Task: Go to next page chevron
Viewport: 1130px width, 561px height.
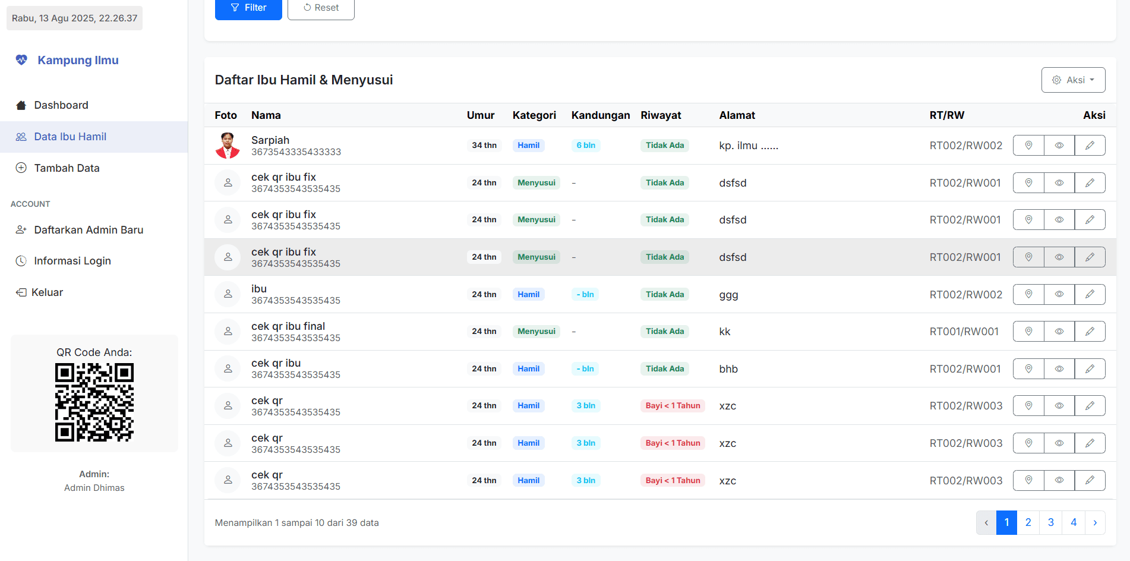Action: [x=1095, y=522]
